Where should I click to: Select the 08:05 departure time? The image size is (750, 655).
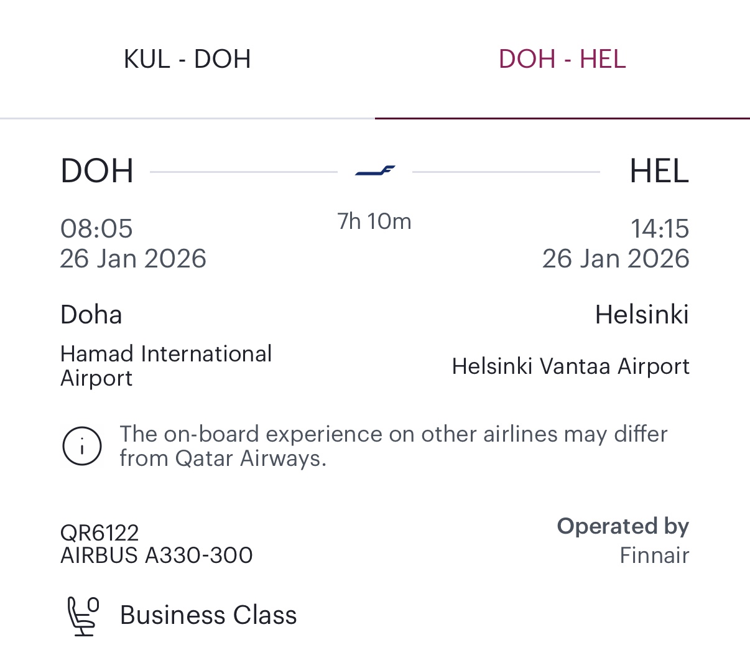point(96,228)
